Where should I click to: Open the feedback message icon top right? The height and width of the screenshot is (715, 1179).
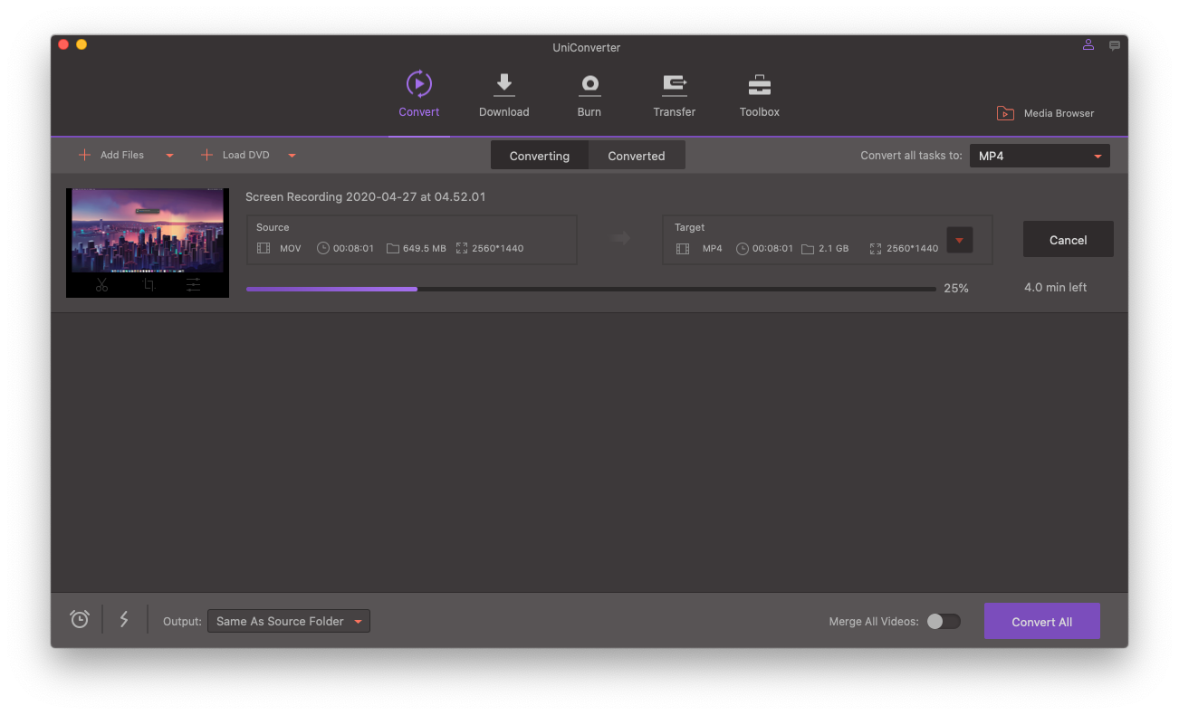(1115, 45)
